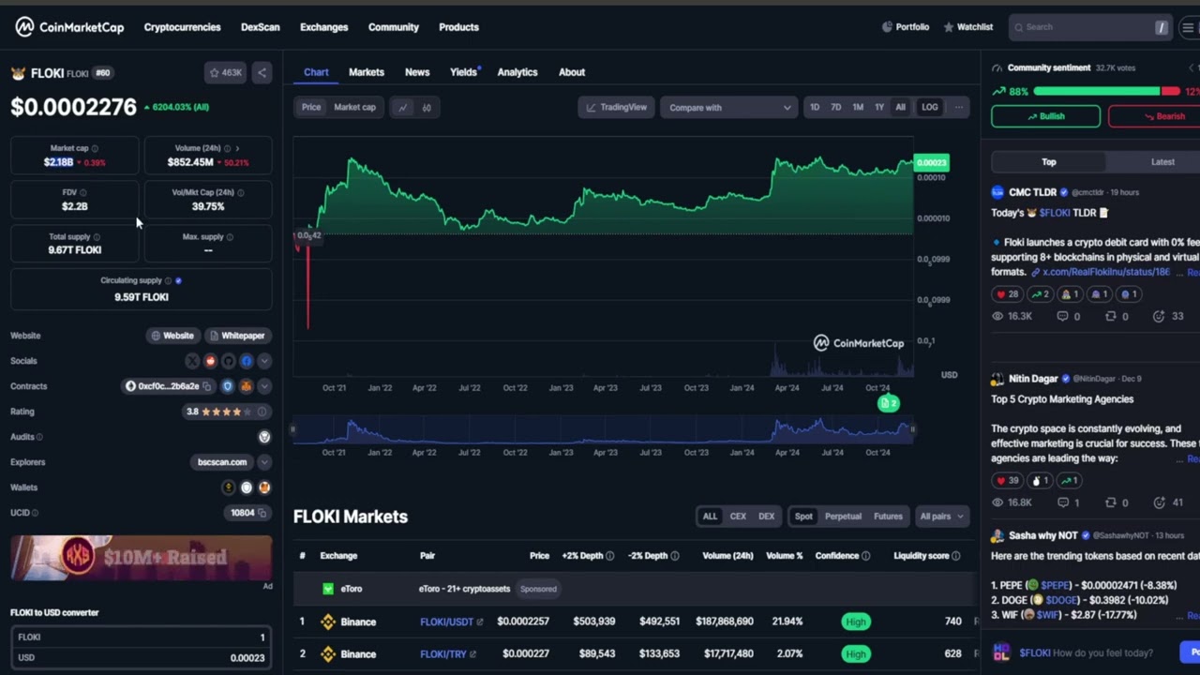1200x675 pixels.
Task: Select the 1Y time range
Action: tap(879, 107)
